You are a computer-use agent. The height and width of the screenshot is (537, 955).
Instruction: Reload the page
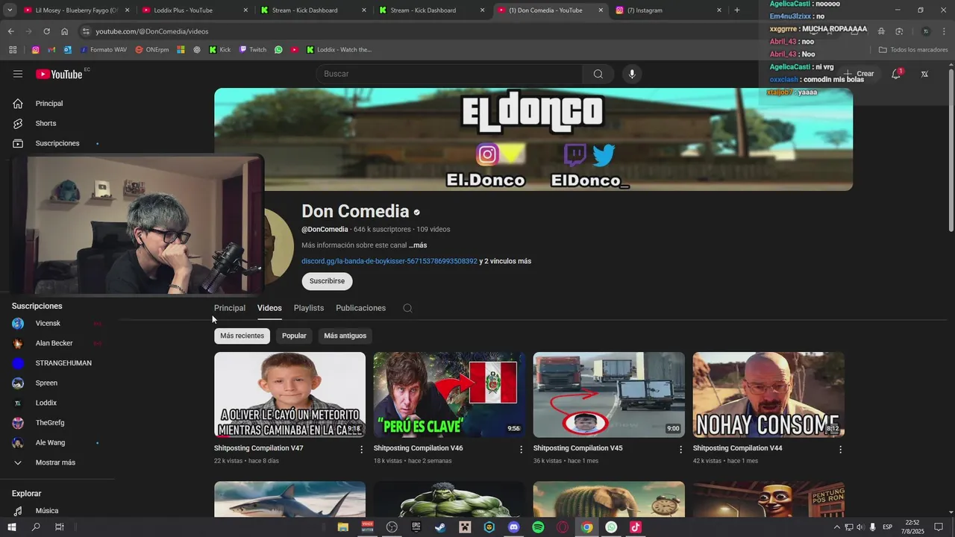click(46, 31)
